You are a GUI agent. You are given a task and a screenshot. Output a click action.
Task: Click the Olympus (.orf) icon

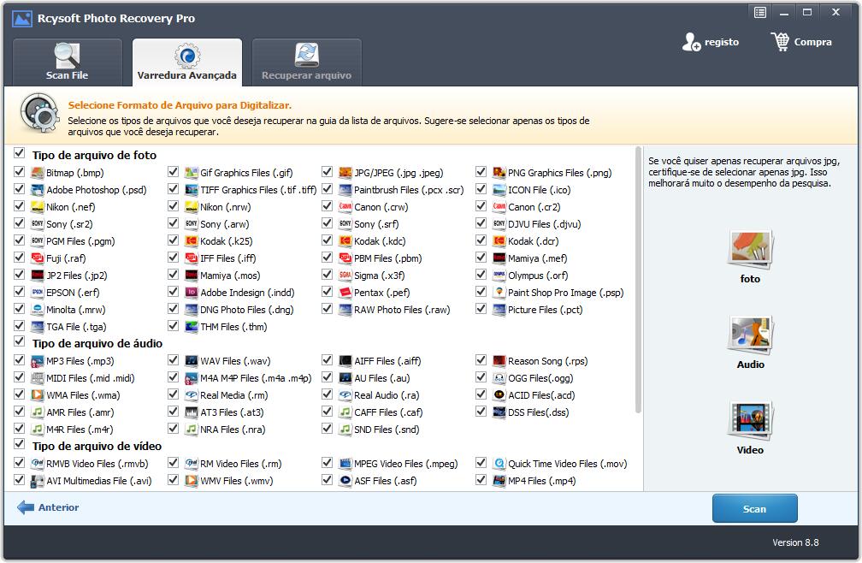click(499, 276)
